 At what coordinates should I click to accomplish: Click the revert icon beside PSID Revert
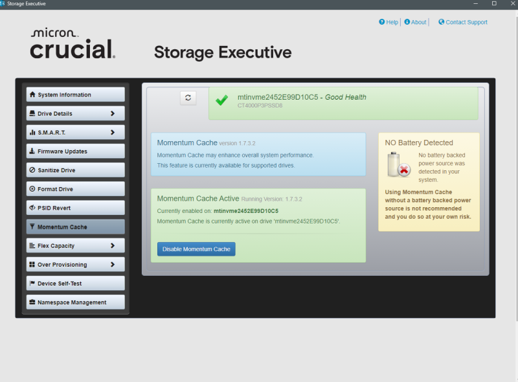(32, 208)
